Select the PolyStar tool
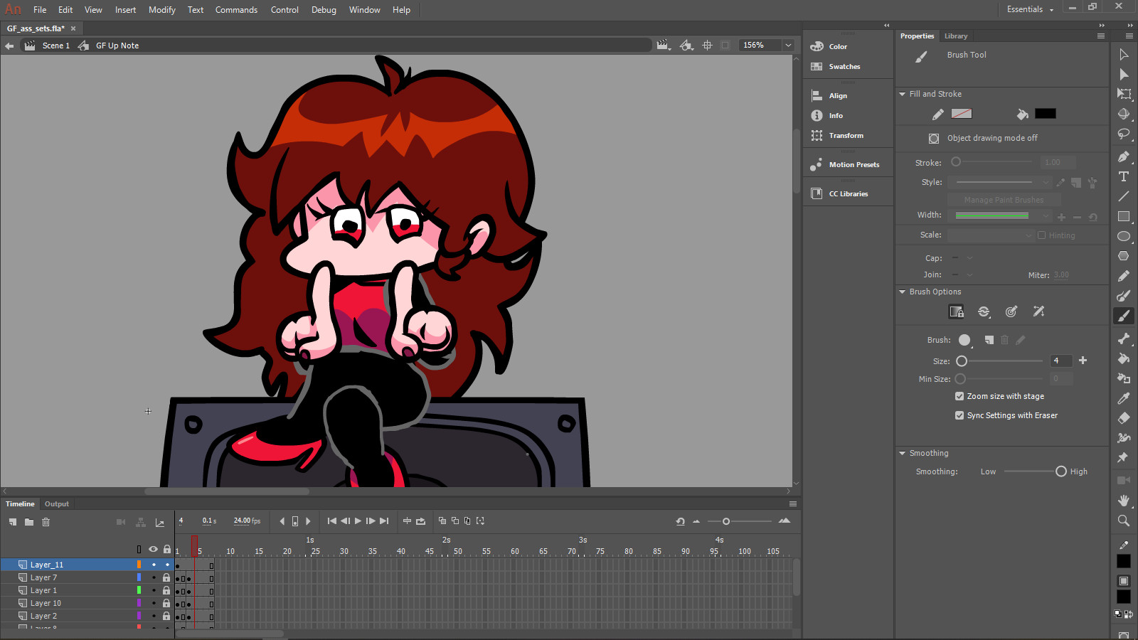 point(1124,256)
